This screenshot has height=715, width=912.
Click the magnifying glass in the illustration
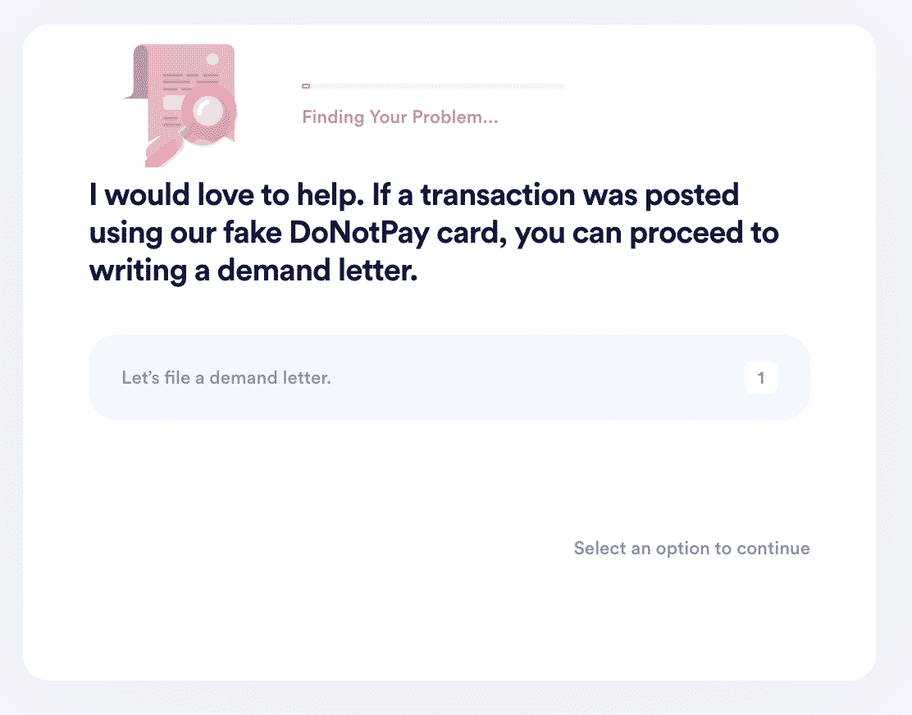click(207, 112)
